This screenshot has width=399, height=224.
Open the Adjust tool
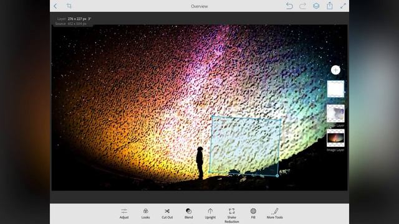coord(124,213)
